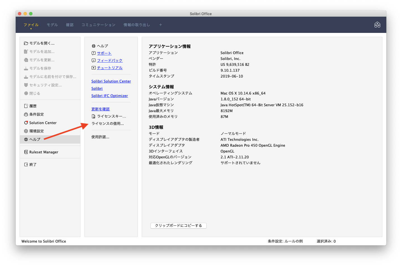The image size is (402, 266).
Task: Open the 情報の取り出し tab
Action: pyautogui.click(x=137, y=25)
